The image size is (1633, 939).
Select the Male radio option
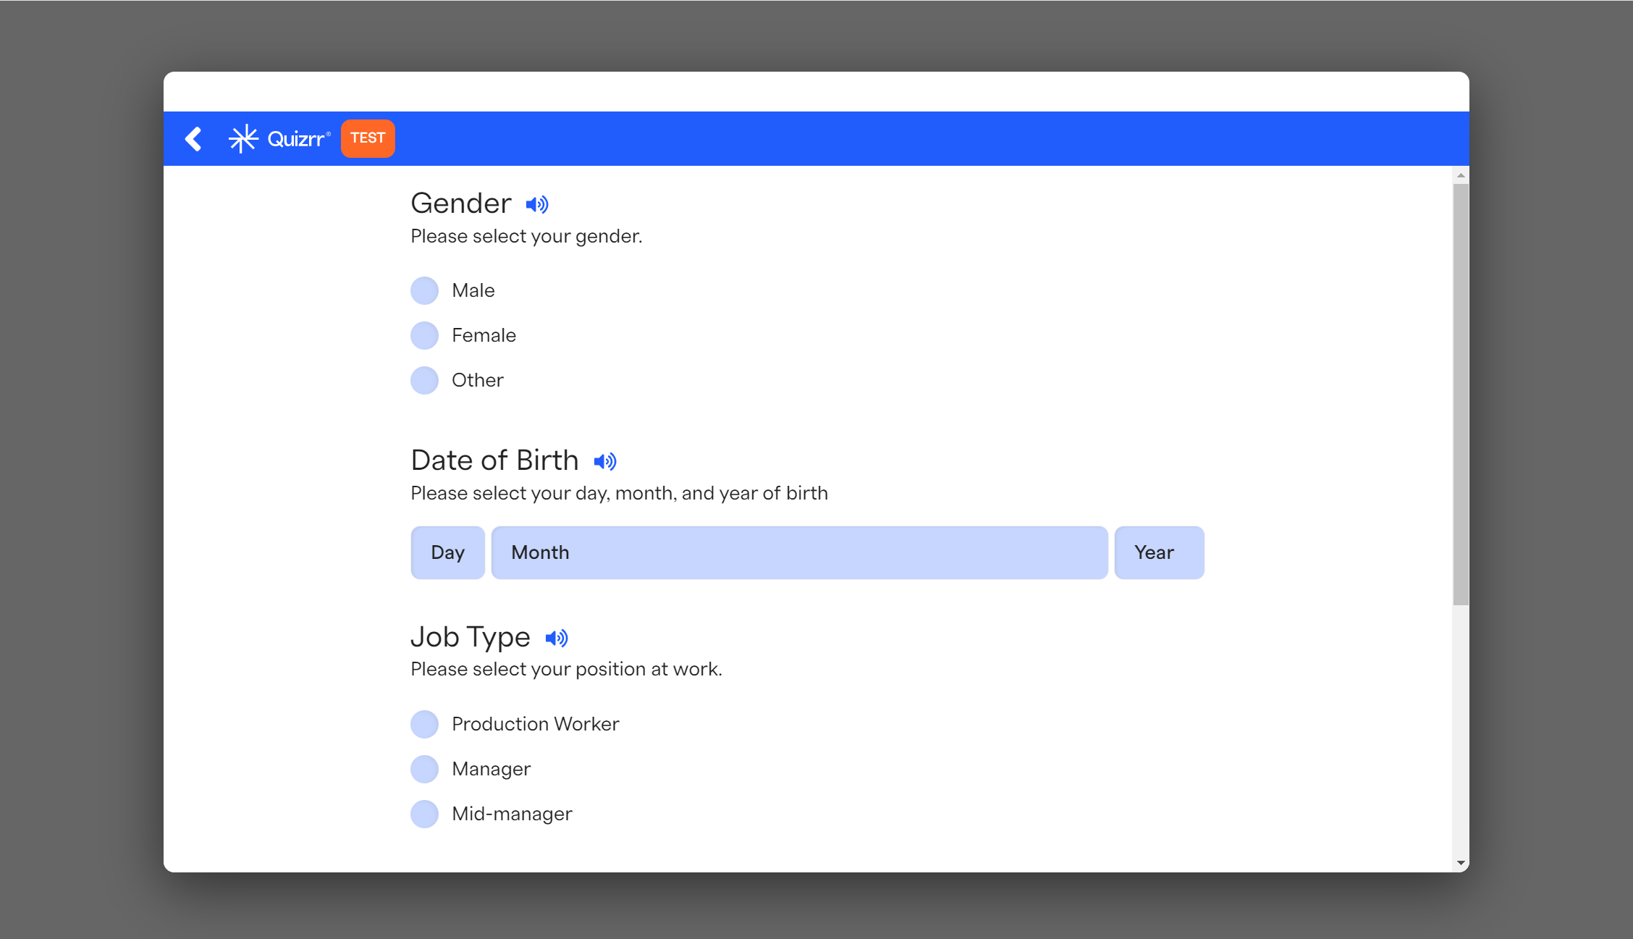[425, 290]
